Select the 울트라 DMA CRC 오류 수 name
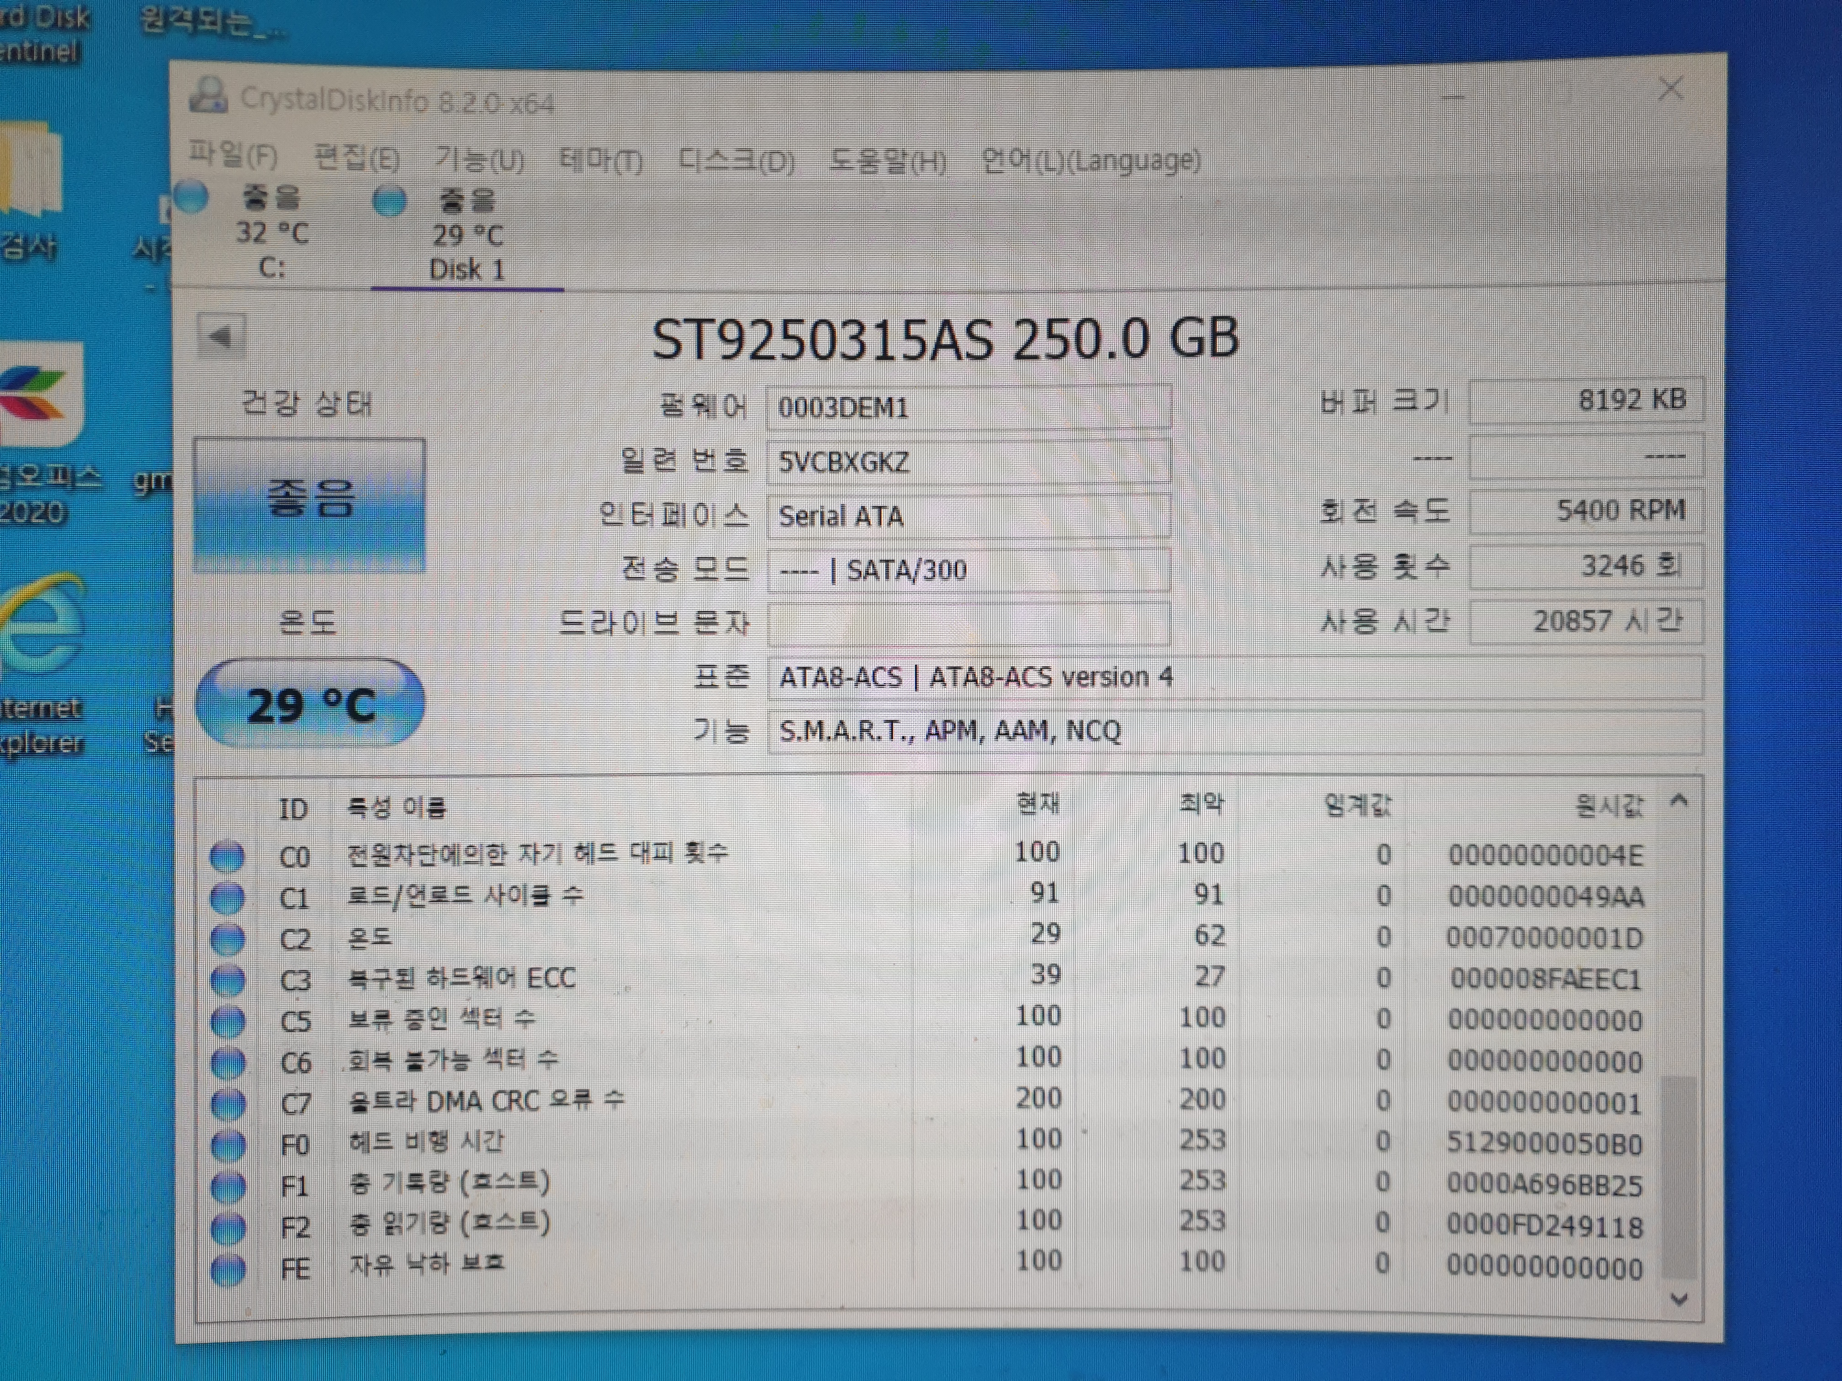Screen dimensions: 1842x1381 click(x=487, y=1101)
